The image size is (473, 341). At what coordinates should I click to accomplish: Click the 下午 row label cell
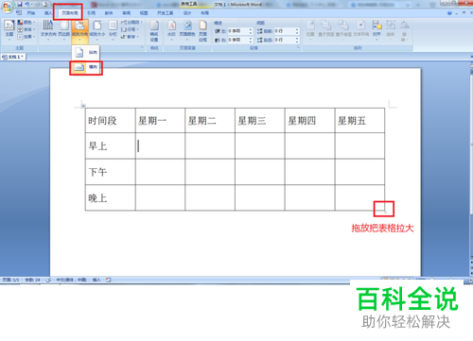click(110, 172)
